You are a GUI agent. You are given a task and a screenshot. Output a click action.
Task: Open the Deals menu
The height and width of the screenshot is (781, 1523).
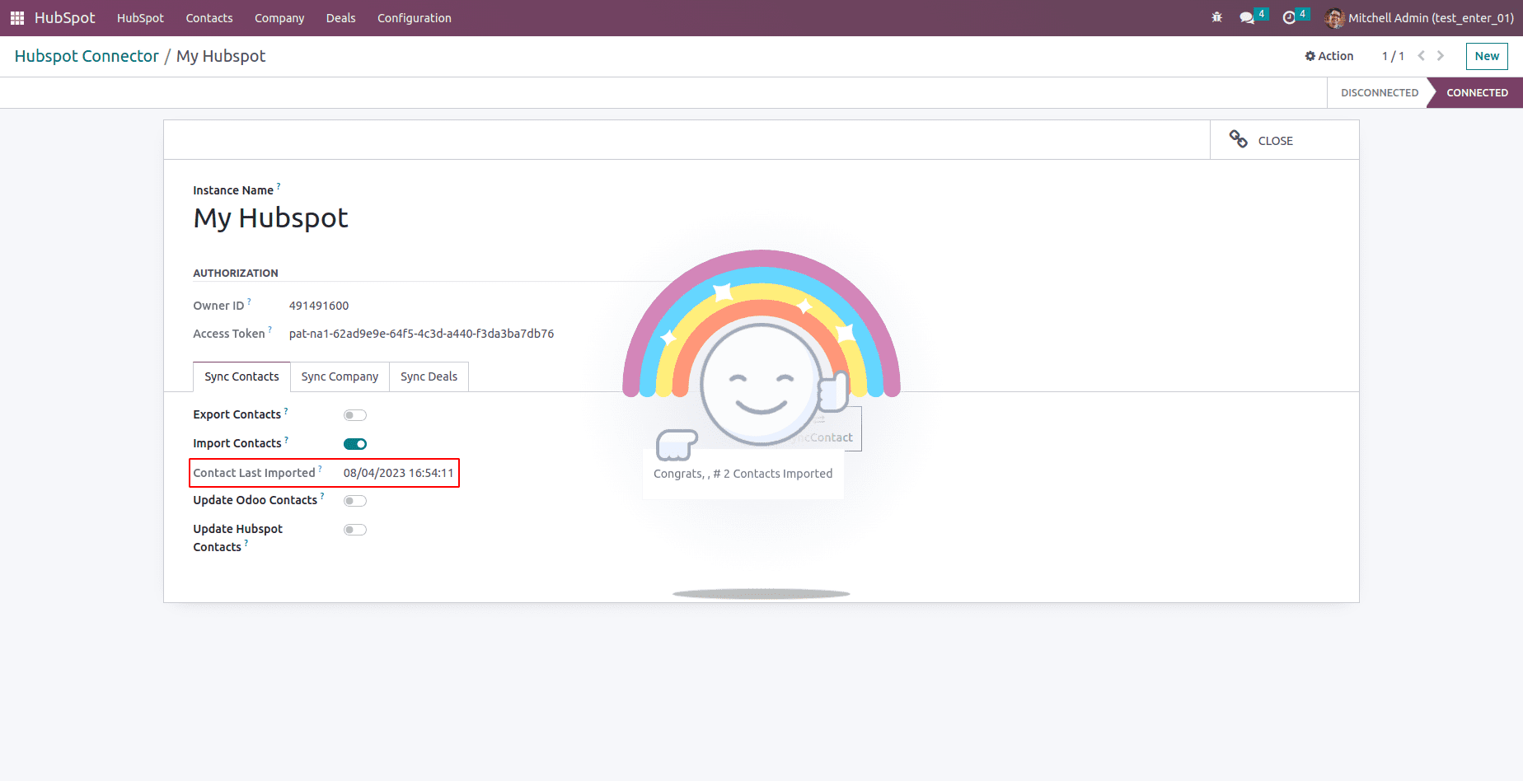pos(340,18)
